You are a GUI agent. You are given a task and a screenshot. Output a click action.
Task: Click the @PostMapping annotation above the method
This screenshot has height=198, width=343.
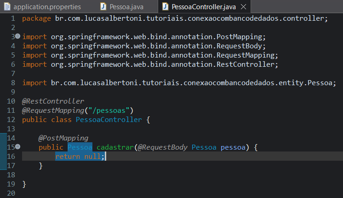[63, 138]
